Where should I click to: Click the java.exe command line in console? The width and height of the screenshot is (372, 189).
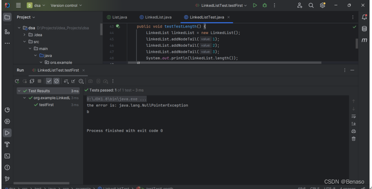(x=116, y=99)
